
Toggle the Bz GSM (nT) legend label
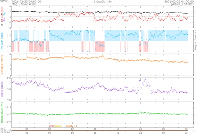[x=2, y=15]
